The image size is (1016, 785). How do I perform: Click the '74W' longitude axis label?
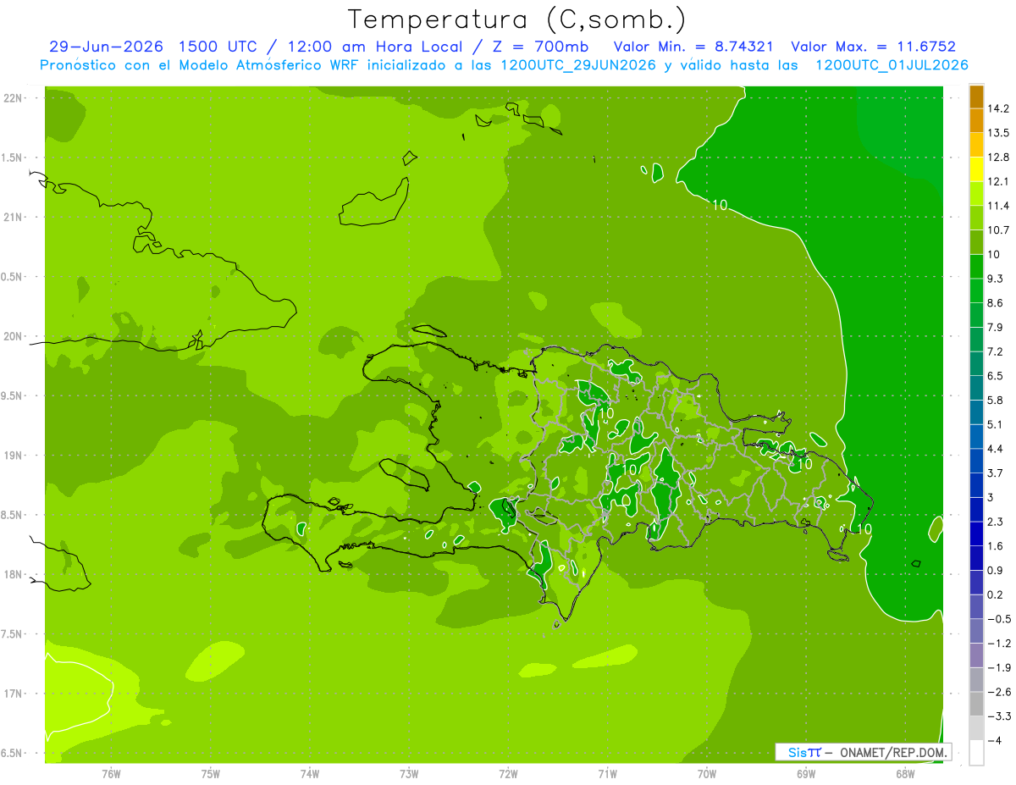[x=310, y=774]
